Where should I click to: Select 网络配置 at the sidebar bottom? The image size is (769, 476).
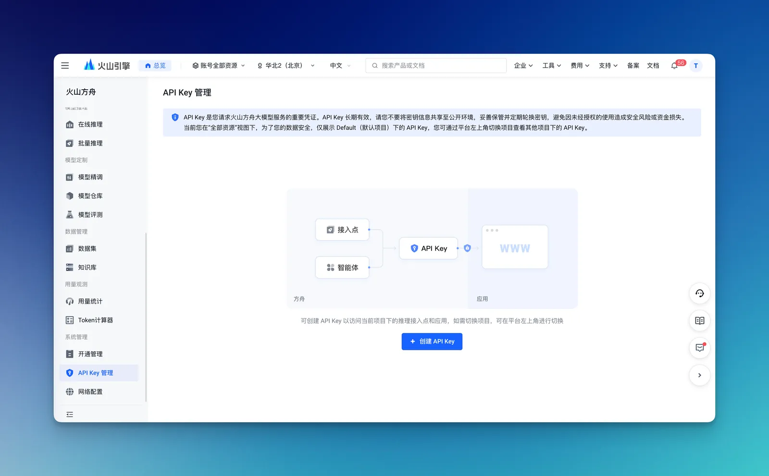click(x=90, y=391)
